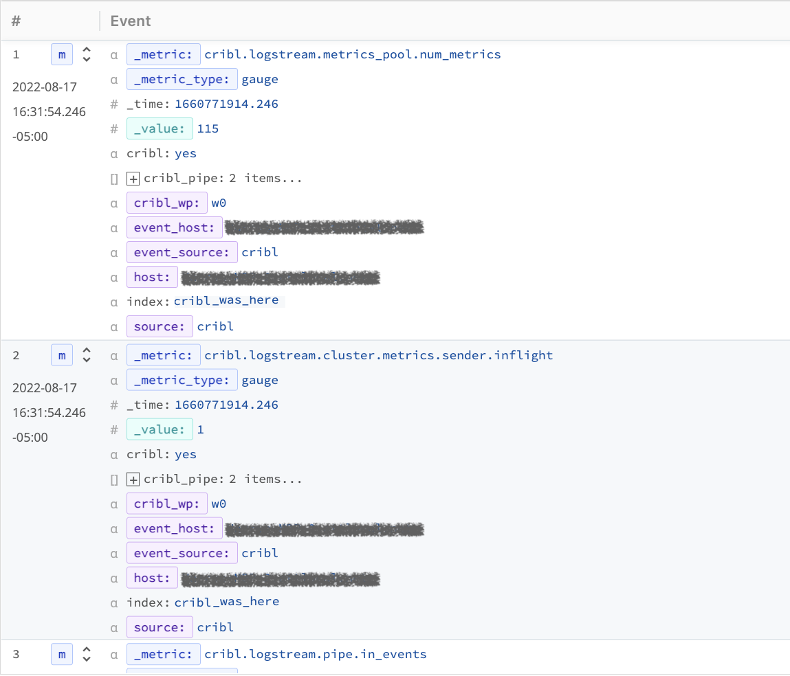Click the array type icon beside cribl_pipe in event 1
Viewport: 790px width, 676px height.
pos(115,179)
